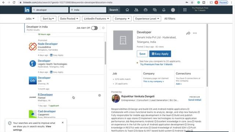
Task: Open the Developer job at Legato Health
Action: pyautogui.click(x=44, y=61)
